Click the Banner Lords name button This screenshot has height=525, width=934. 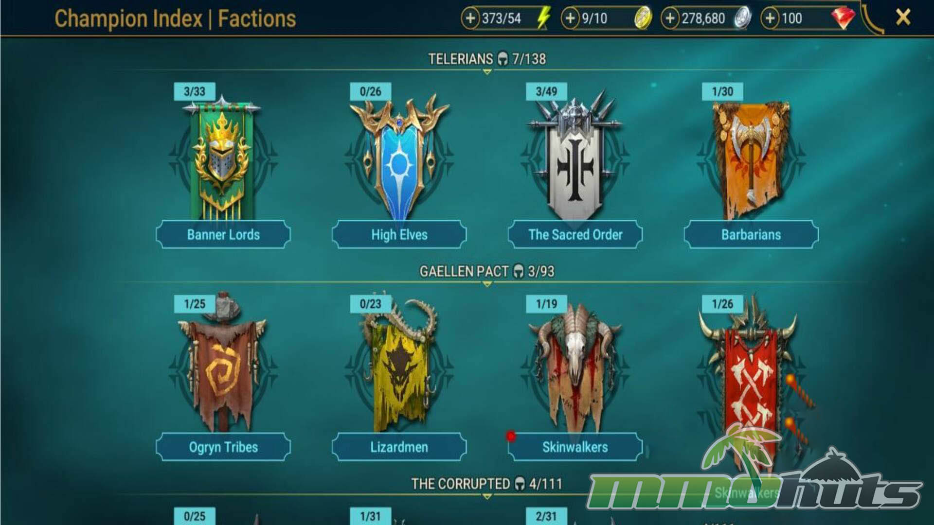(x=223, y=235)
